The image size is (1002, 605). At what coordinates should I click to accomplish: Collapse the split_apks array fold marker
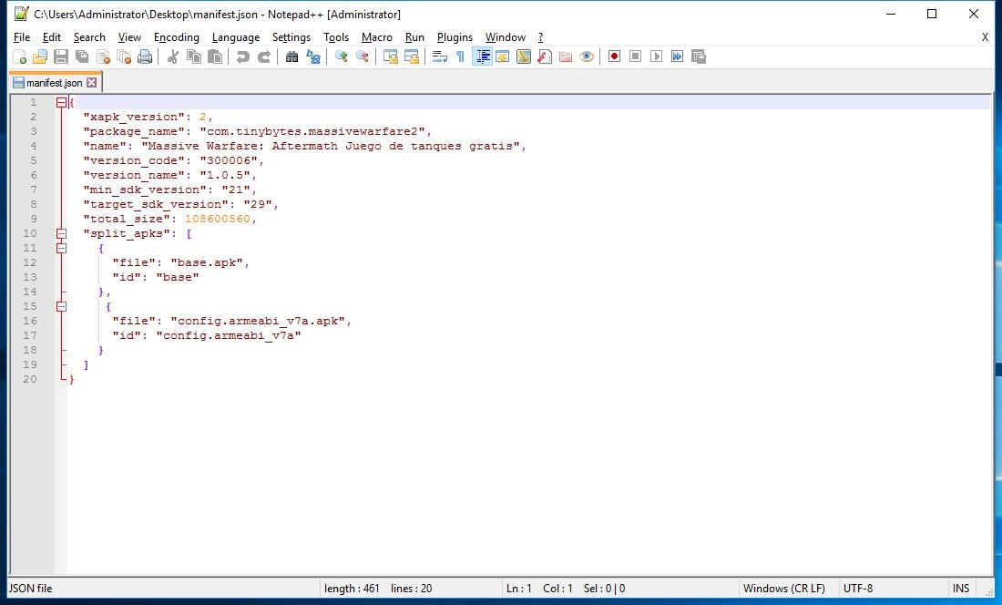(x=60, y=233)
